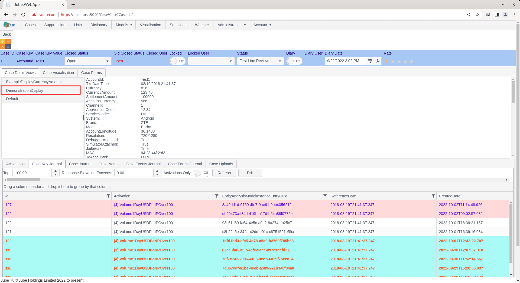
Task: Open browser profile avatar
Action: pyautogui.click(x=505, y=15)
